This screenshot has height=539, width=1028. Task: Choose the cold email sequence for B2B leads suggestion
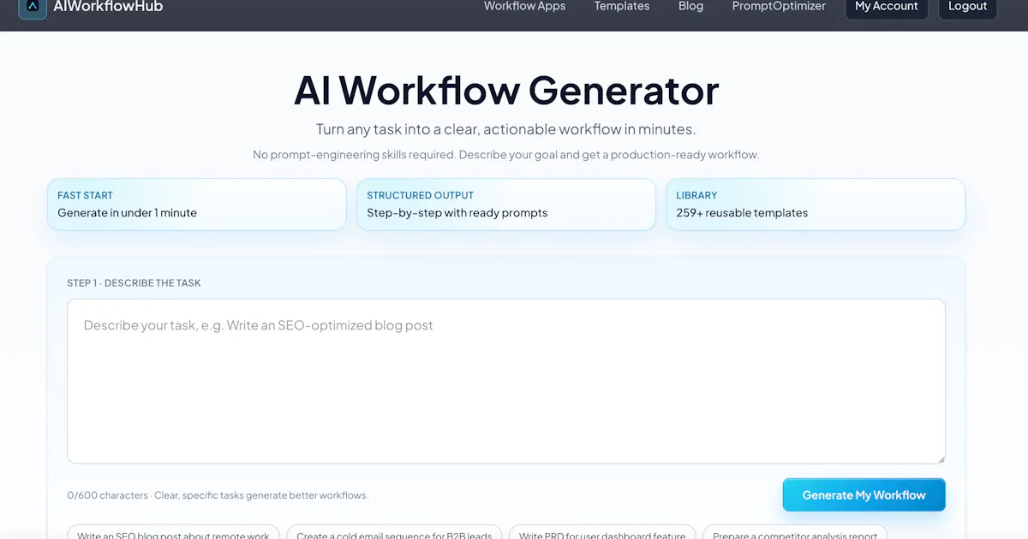click(x=394, y=534)
